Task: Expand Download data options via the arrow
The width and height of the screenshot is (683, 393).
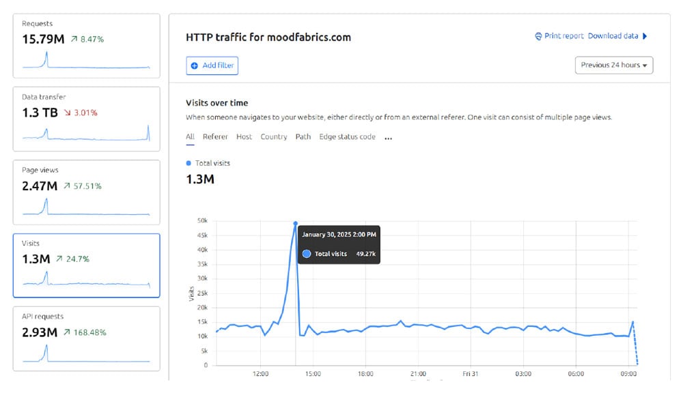Action: pyautogui.click(x=645, y=37)
